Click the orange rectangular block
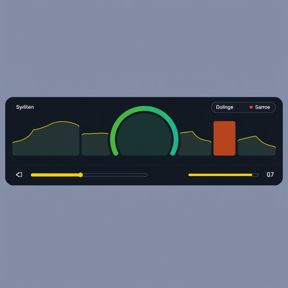The image size is (288, 288). click(x=224, y=138)
